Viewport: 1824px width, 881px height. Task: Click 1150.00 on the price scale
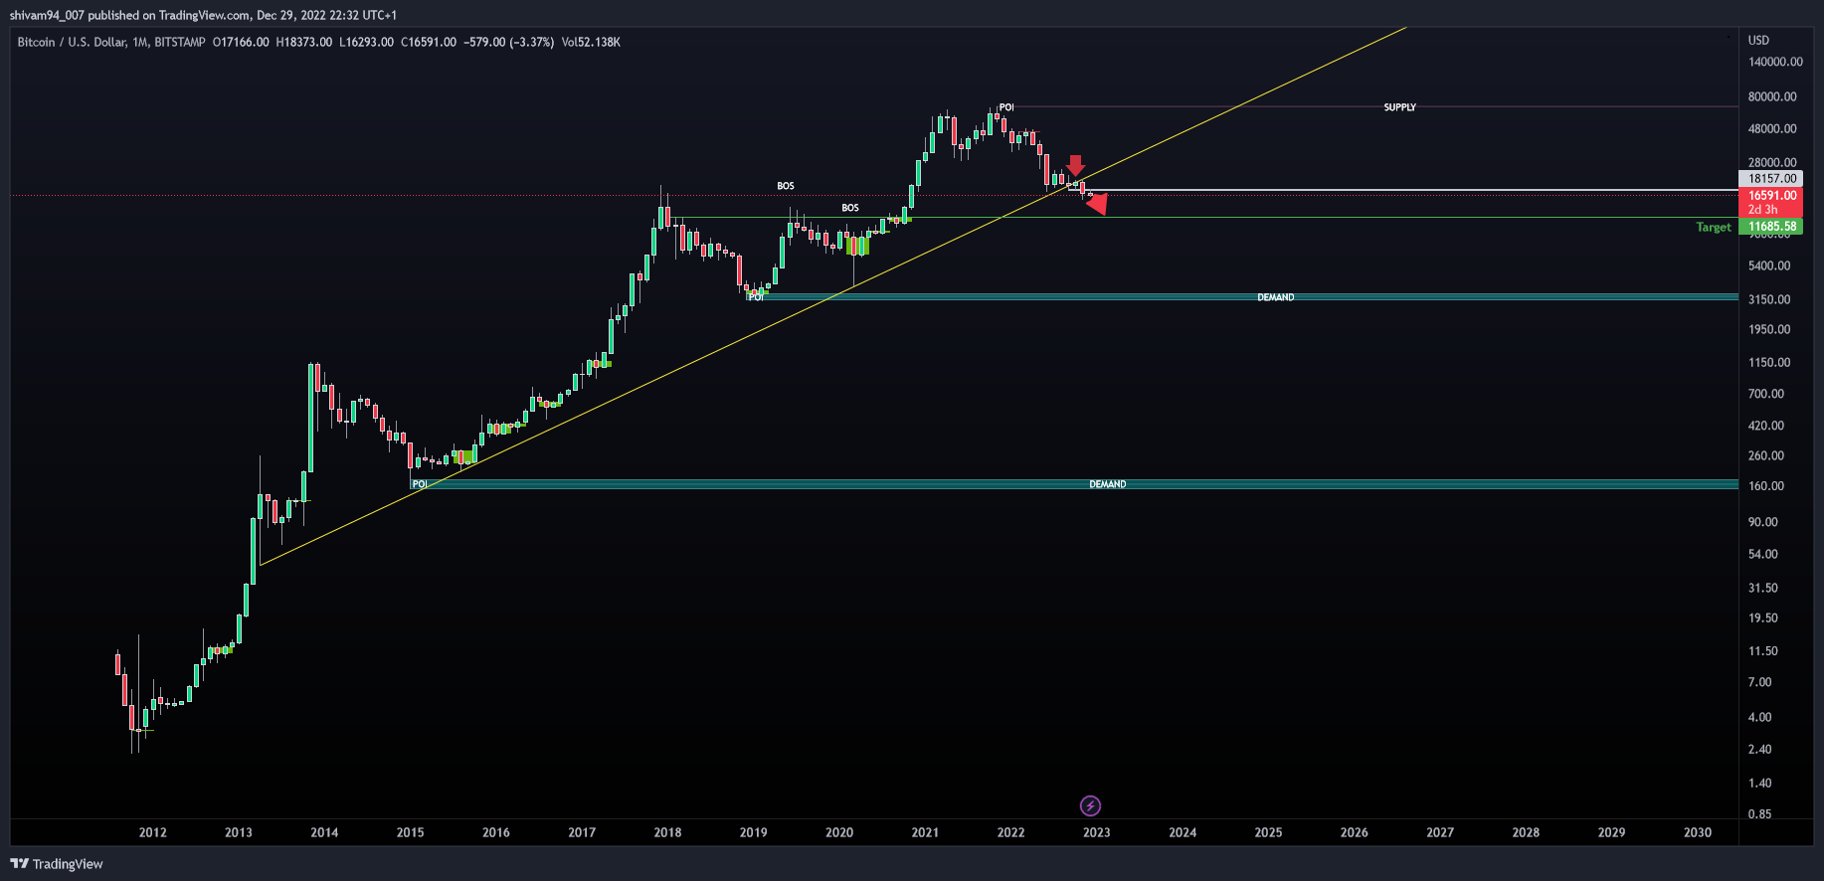[x=1769, y=363]
